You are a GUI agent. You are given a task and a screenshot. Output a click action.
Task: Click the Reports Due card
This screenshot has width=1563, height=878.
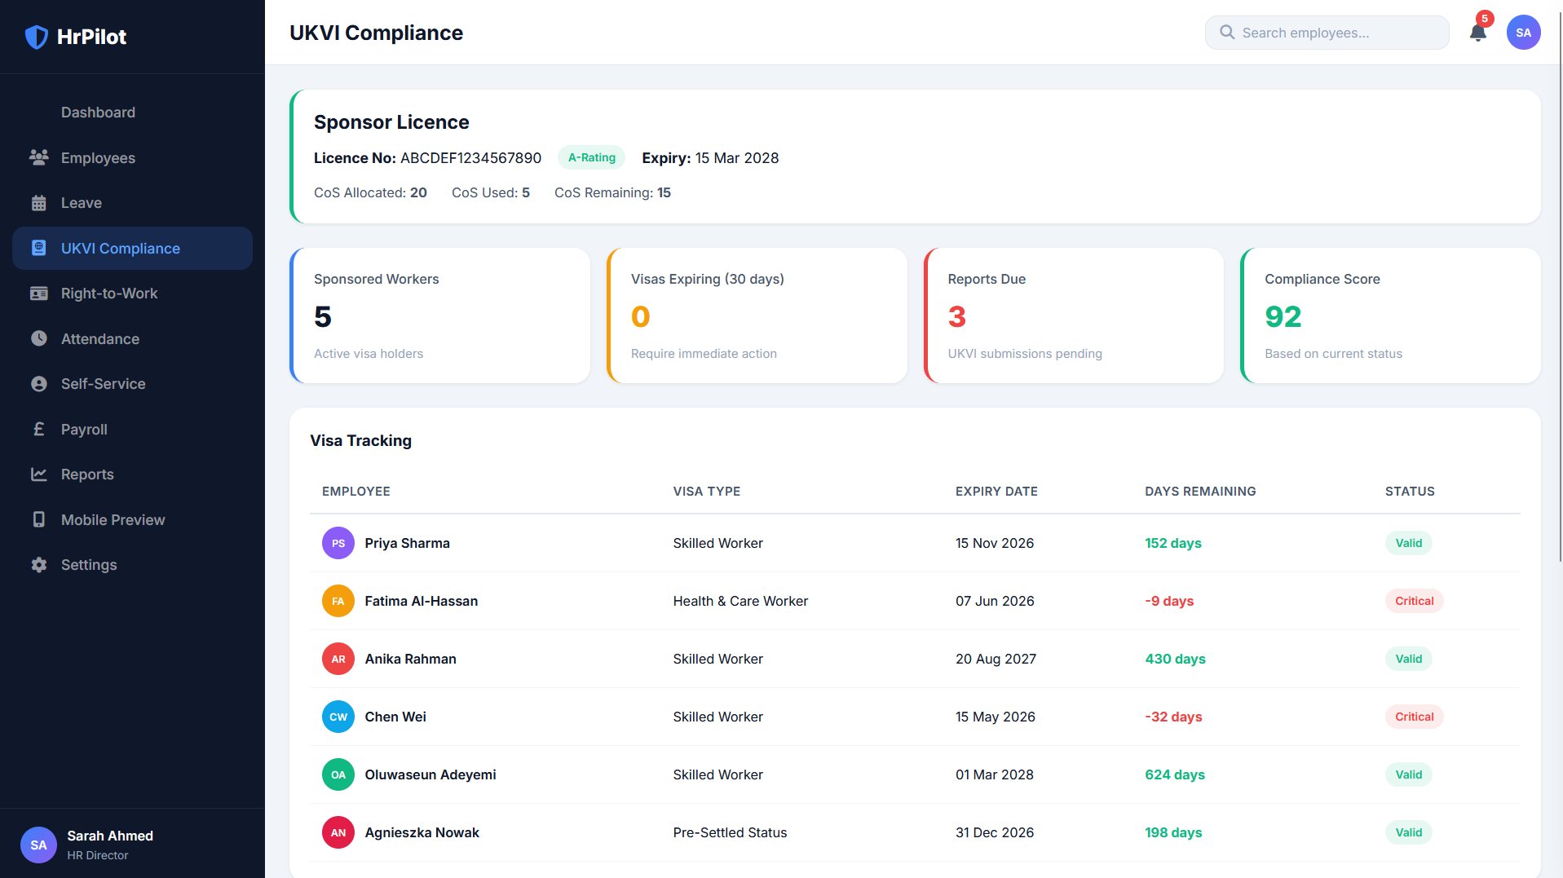coord(1074,315)
